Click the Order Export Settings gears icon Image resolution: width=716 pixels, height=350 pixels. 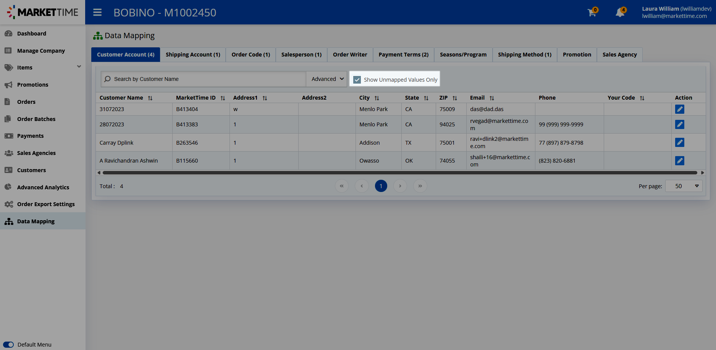pos(8,204)
